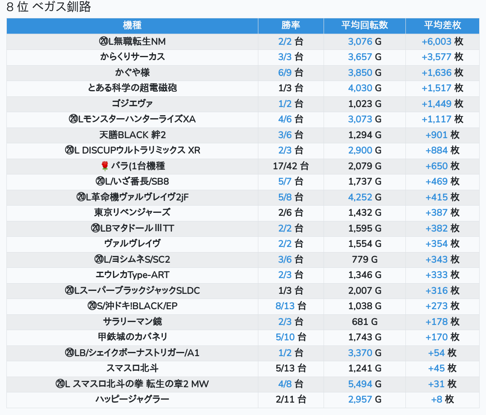Click the 勝率 column header
The height and width of the screenshot is (415, 486).
[x=291, y=26]
